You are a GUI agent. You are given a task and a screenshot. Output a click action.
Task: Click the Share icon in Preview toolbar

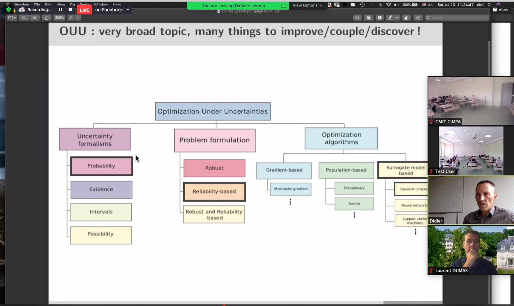point(47,18)
